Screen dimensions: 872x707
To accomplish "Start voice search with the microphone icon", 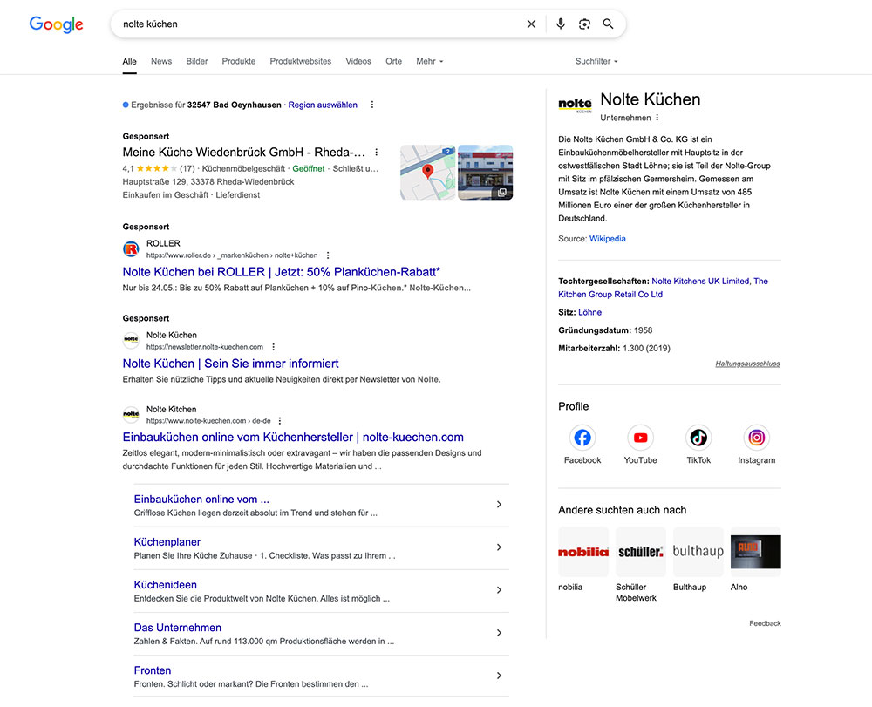I will click(x=561, y=24).
